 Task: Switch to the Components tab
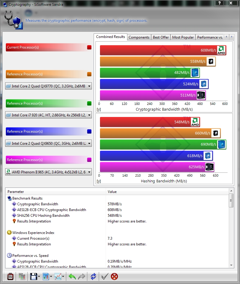[x=139, y=37]
